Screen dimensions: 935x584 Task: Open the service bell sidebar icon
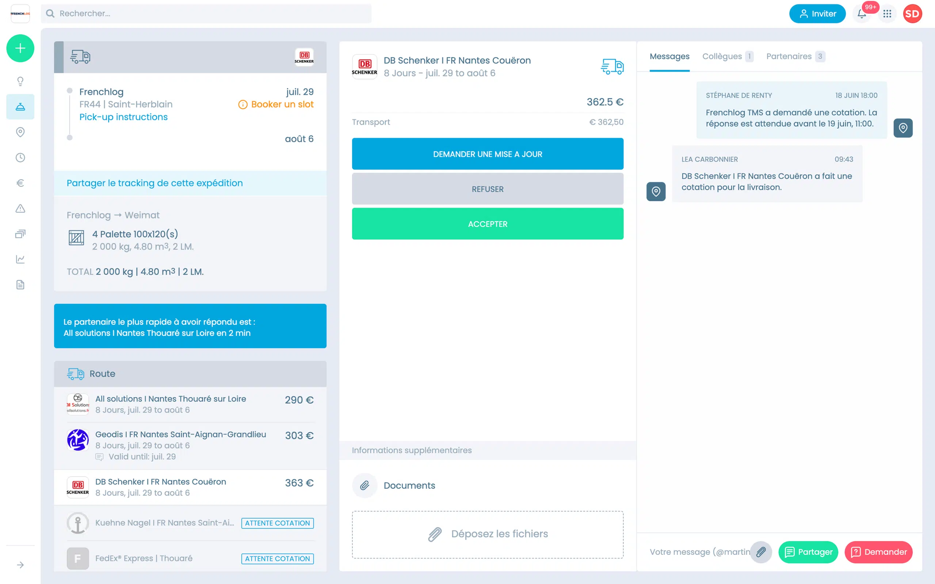(20, 107)
